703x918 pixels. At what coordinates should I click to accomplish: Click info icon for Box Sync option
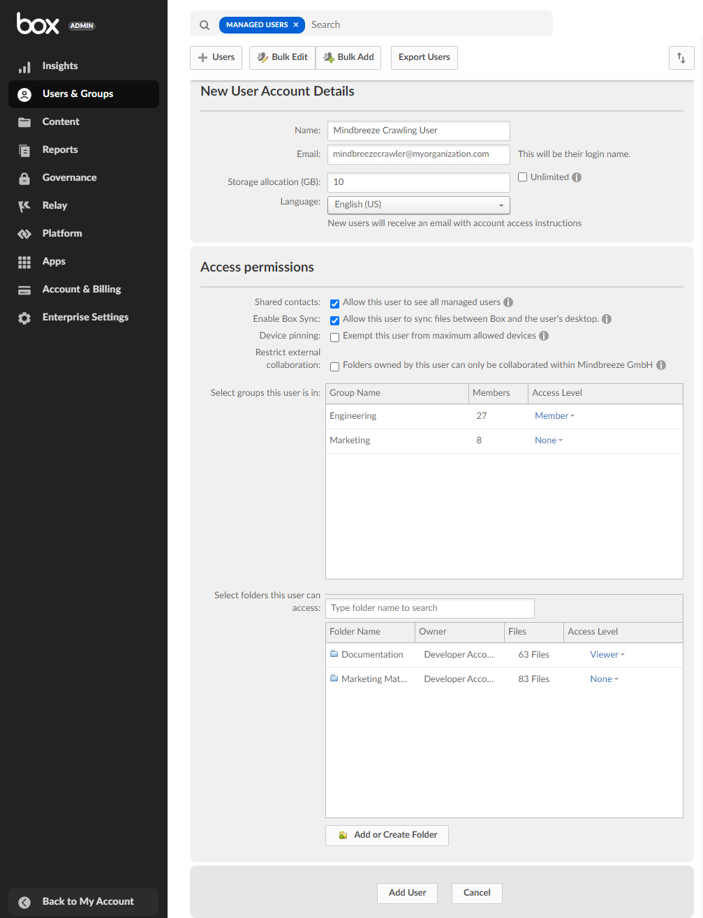607,319
